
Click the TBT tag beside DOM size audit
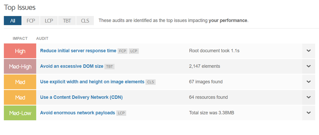click(110, 66)
